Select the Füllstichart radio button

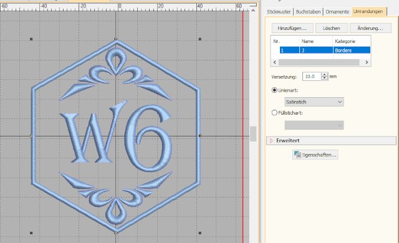point(274,113)
